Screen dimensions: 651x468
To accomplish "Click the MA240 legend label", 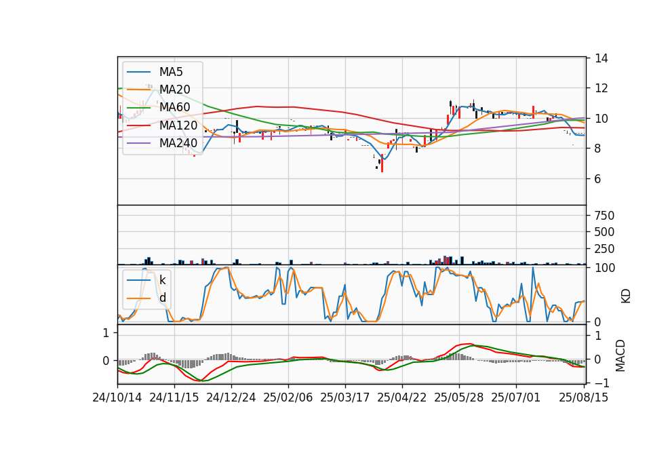I will [x=178, y=143].
